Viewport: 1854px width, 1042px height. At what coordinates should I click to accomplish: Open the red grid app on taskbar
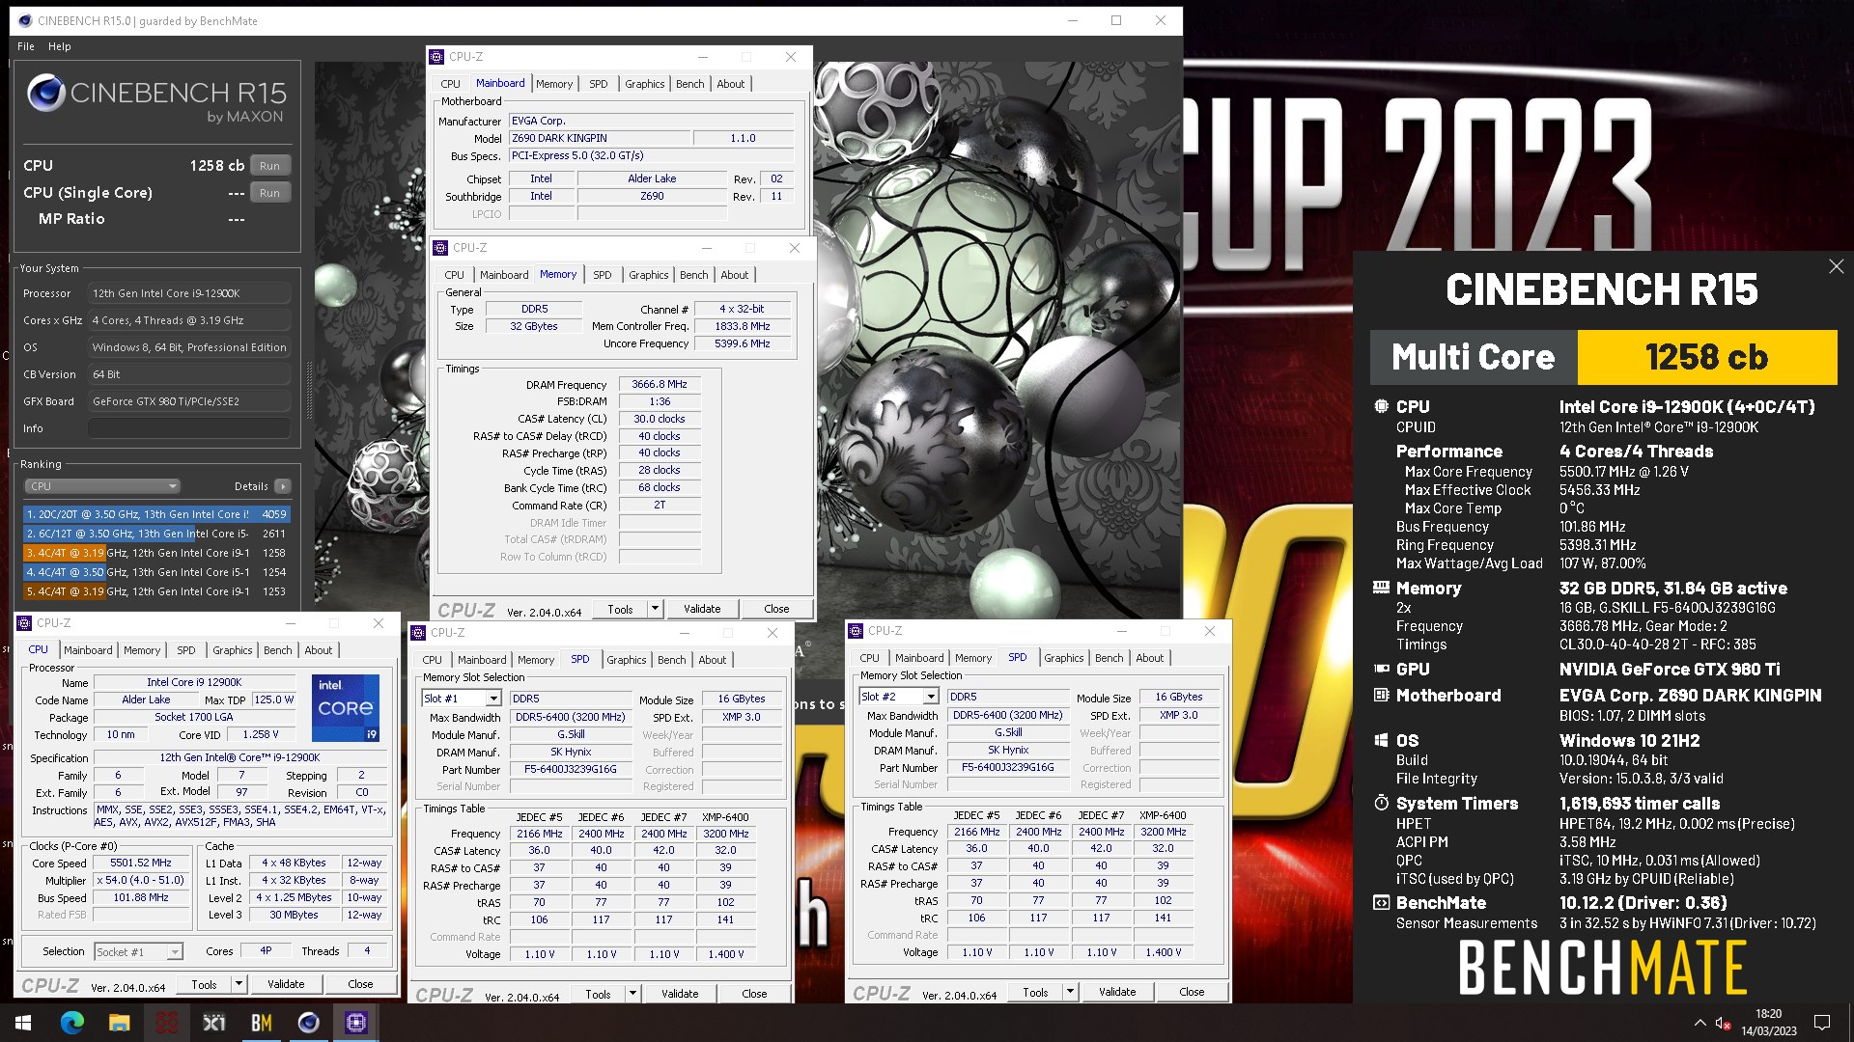[x=166, y=1023]
